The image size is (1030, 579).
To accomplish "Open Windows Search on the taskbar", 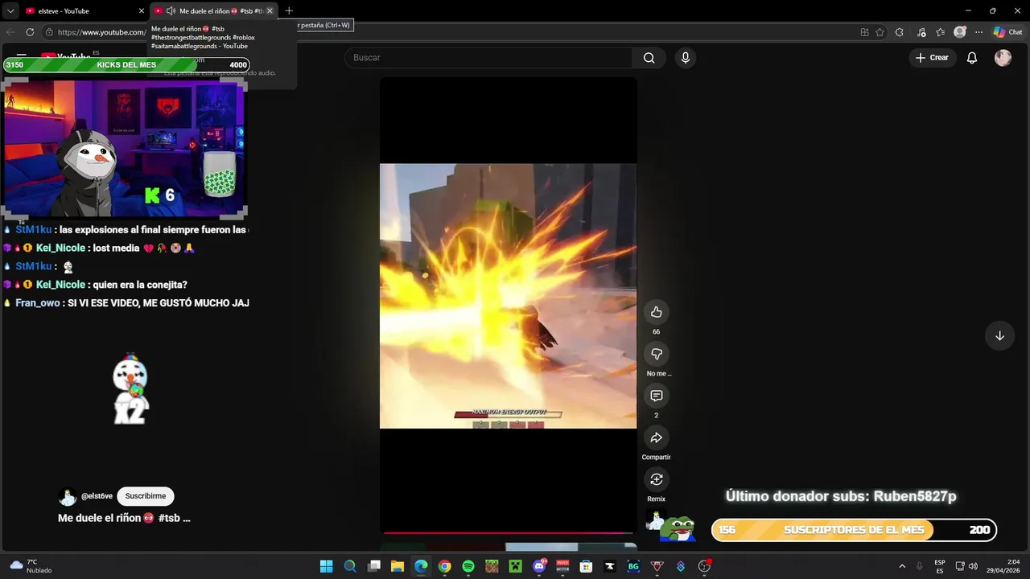I will pyautogui.click(x=350, y=566).
